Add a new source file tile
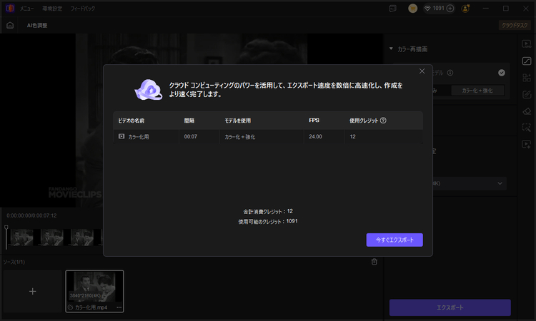This screenshot has height=321, width=536. [32, 291]
